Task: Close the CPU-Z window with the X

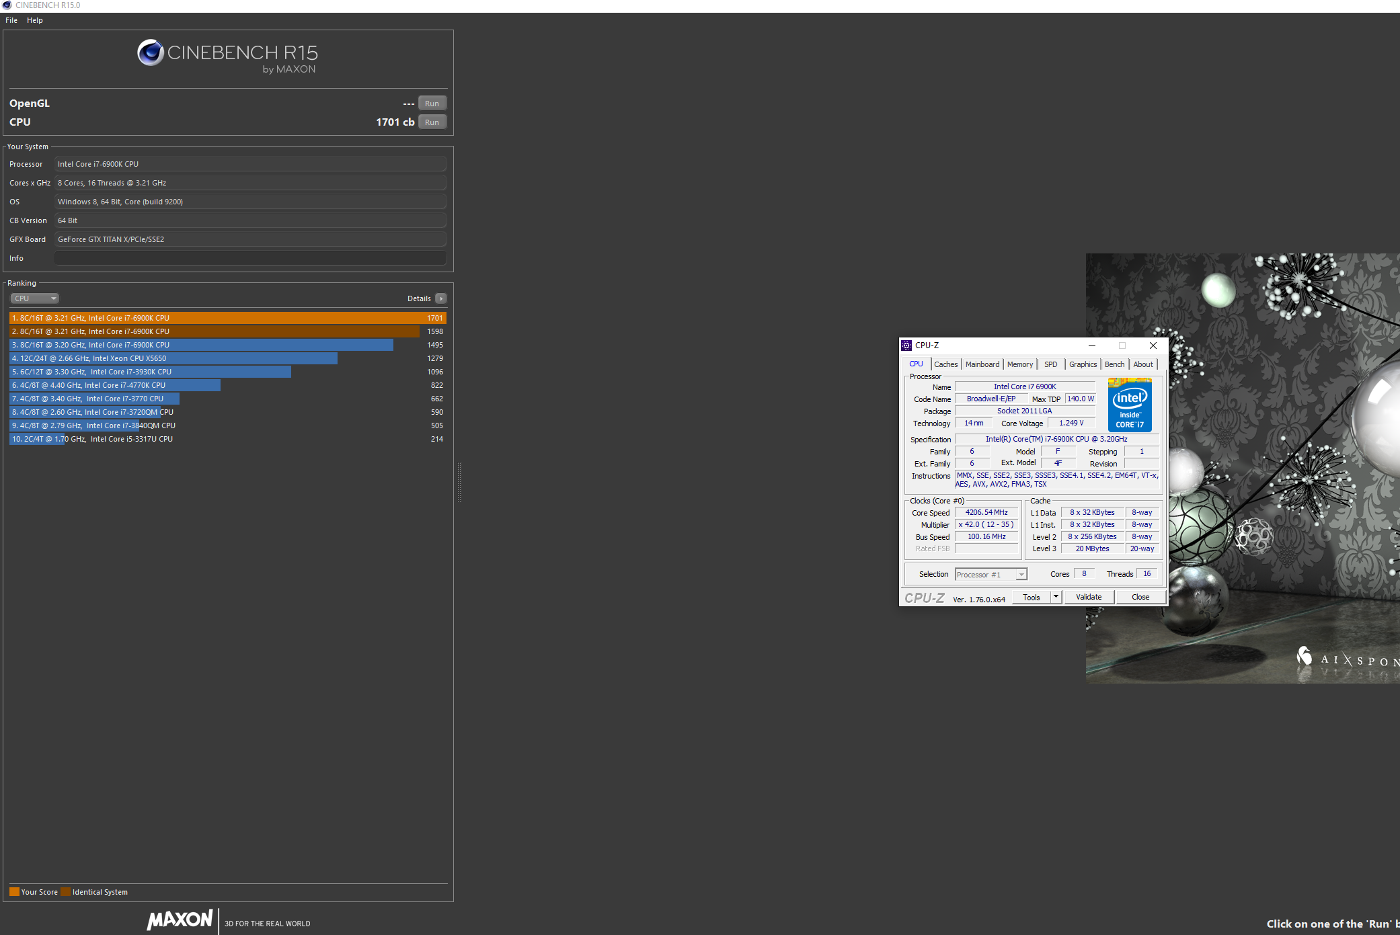Action: coord(1153,345)
